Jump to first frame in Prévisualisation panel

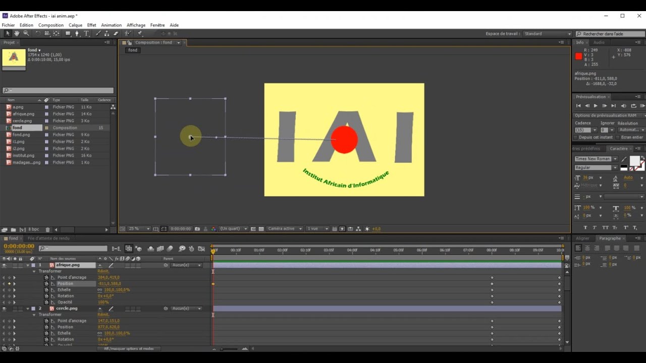point(578,106)
